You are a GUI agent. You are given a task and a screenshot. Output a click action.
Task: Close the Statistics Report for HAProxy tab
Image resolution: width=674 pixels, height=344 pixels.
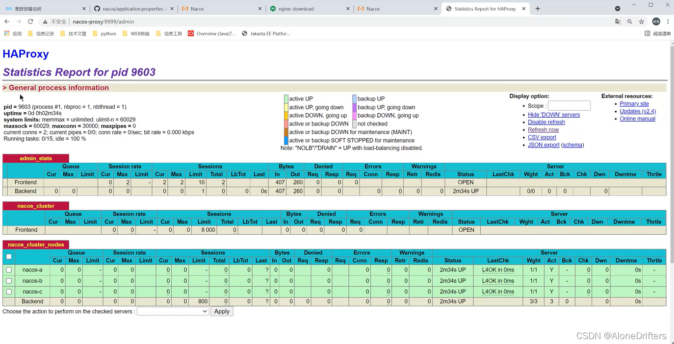524,9
